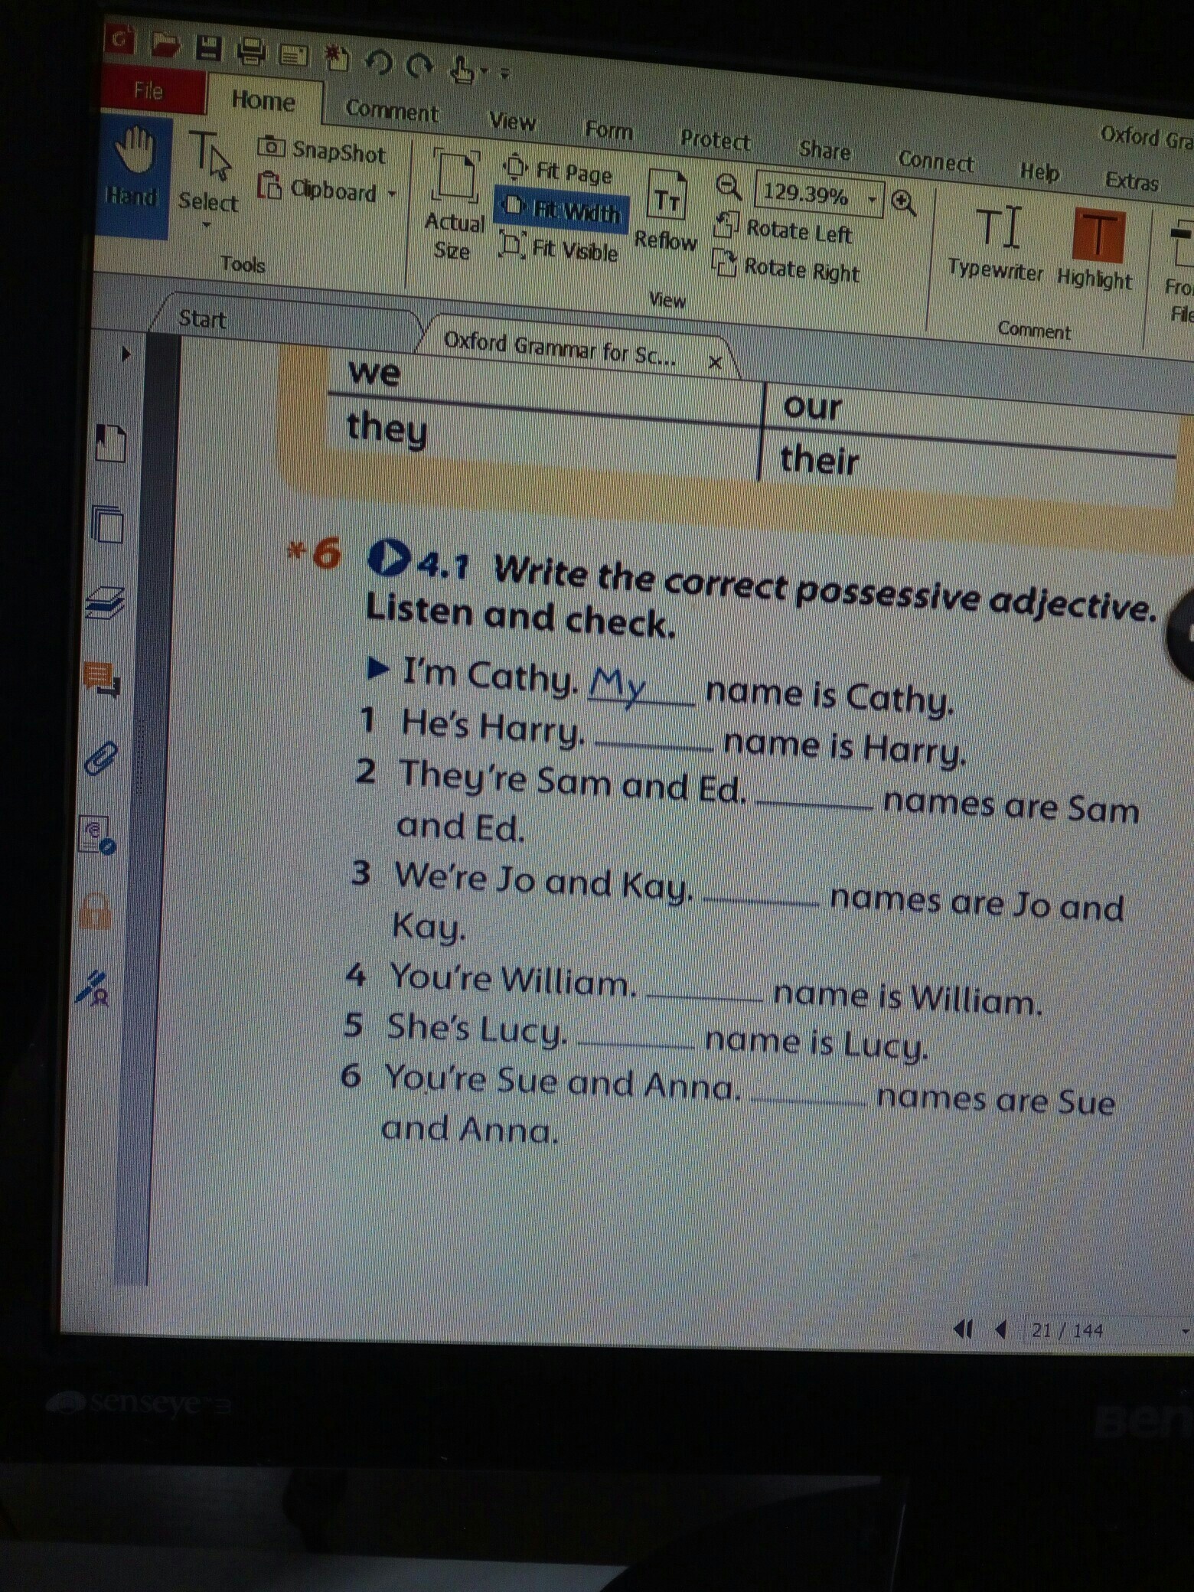This screenshot has height=1592, width=1194.
Task: Expand the navigation panel with the arrow
Action: coord(126,354)
